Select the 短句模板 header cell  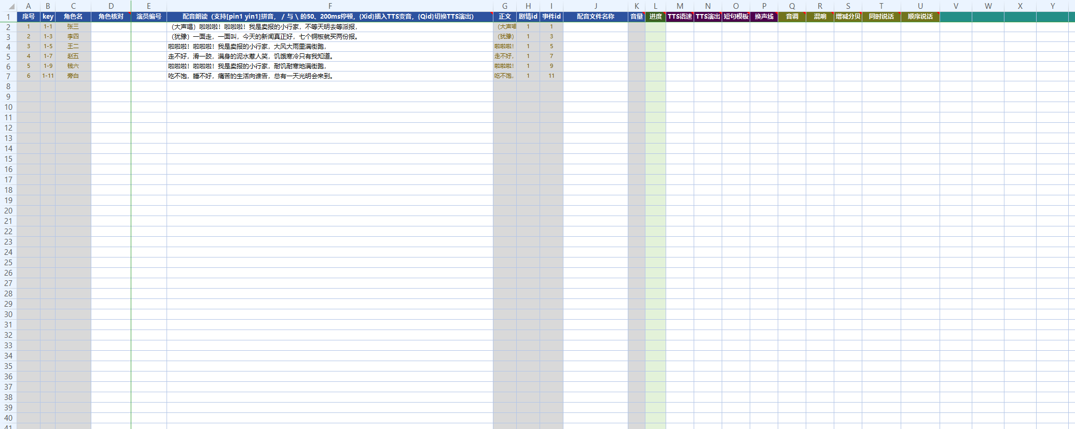[x=736, y=17]
